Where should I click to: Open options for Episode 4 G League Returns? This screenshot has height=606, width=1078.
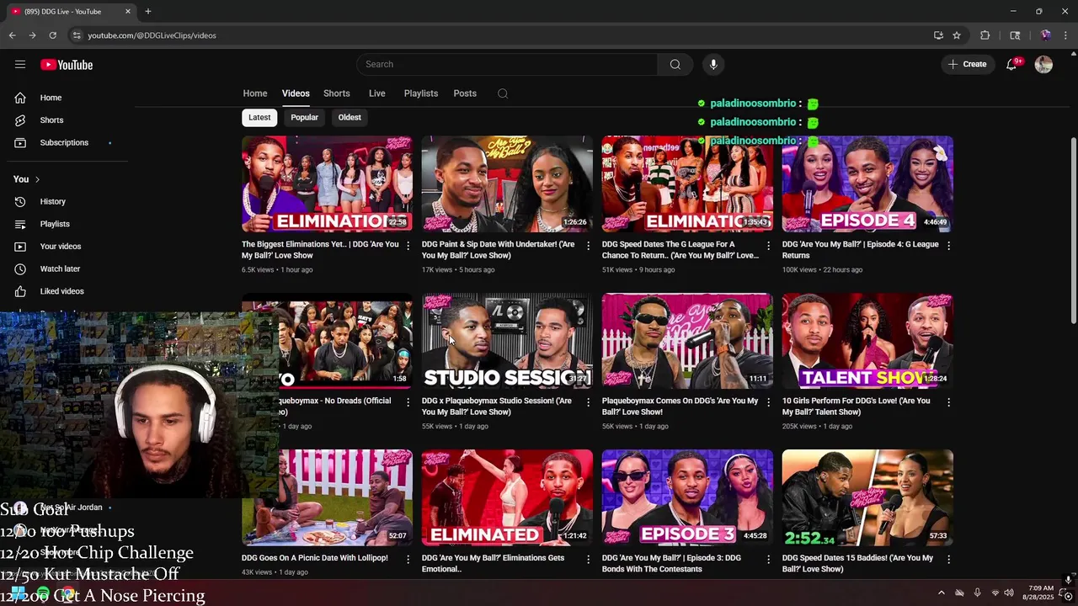point(948,246)
